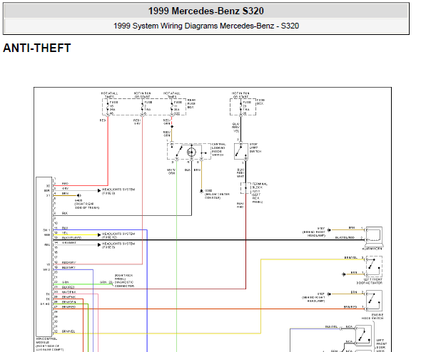The height and width of the screenshot is (352, 431).
Task: Click the 'BLU/YEL' wire label near door lock
Action: [331, 327]
